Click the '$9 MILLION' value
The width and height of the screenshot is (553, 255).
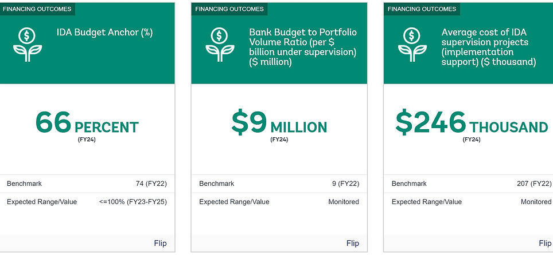(279, 124)
